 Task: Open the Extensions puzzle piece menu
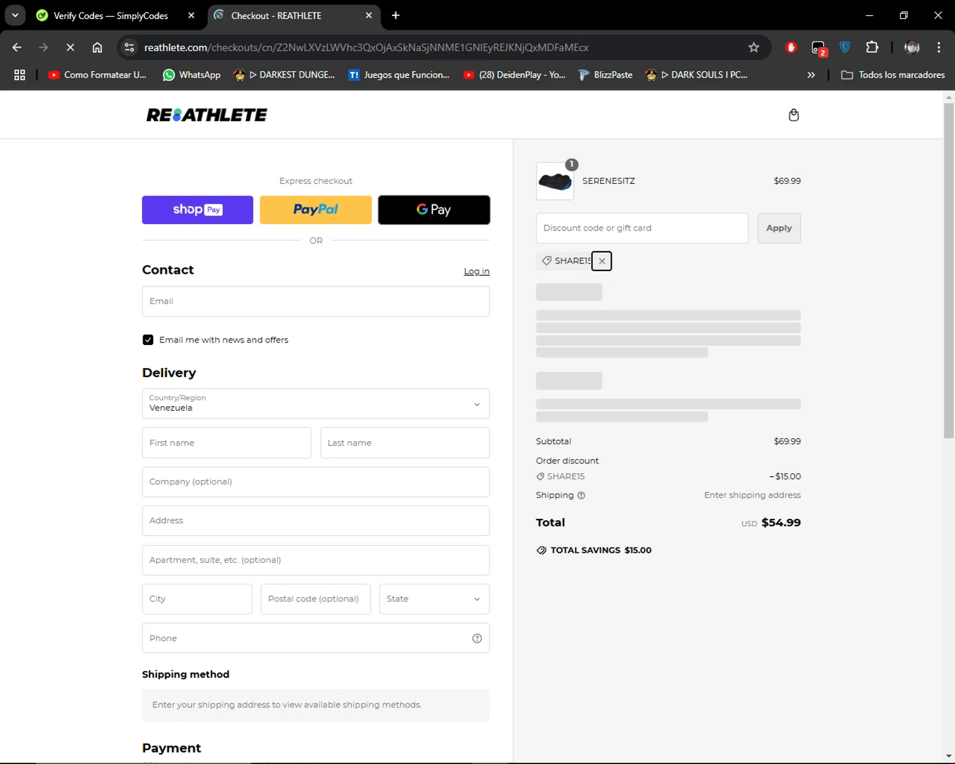tap(872, 47)
